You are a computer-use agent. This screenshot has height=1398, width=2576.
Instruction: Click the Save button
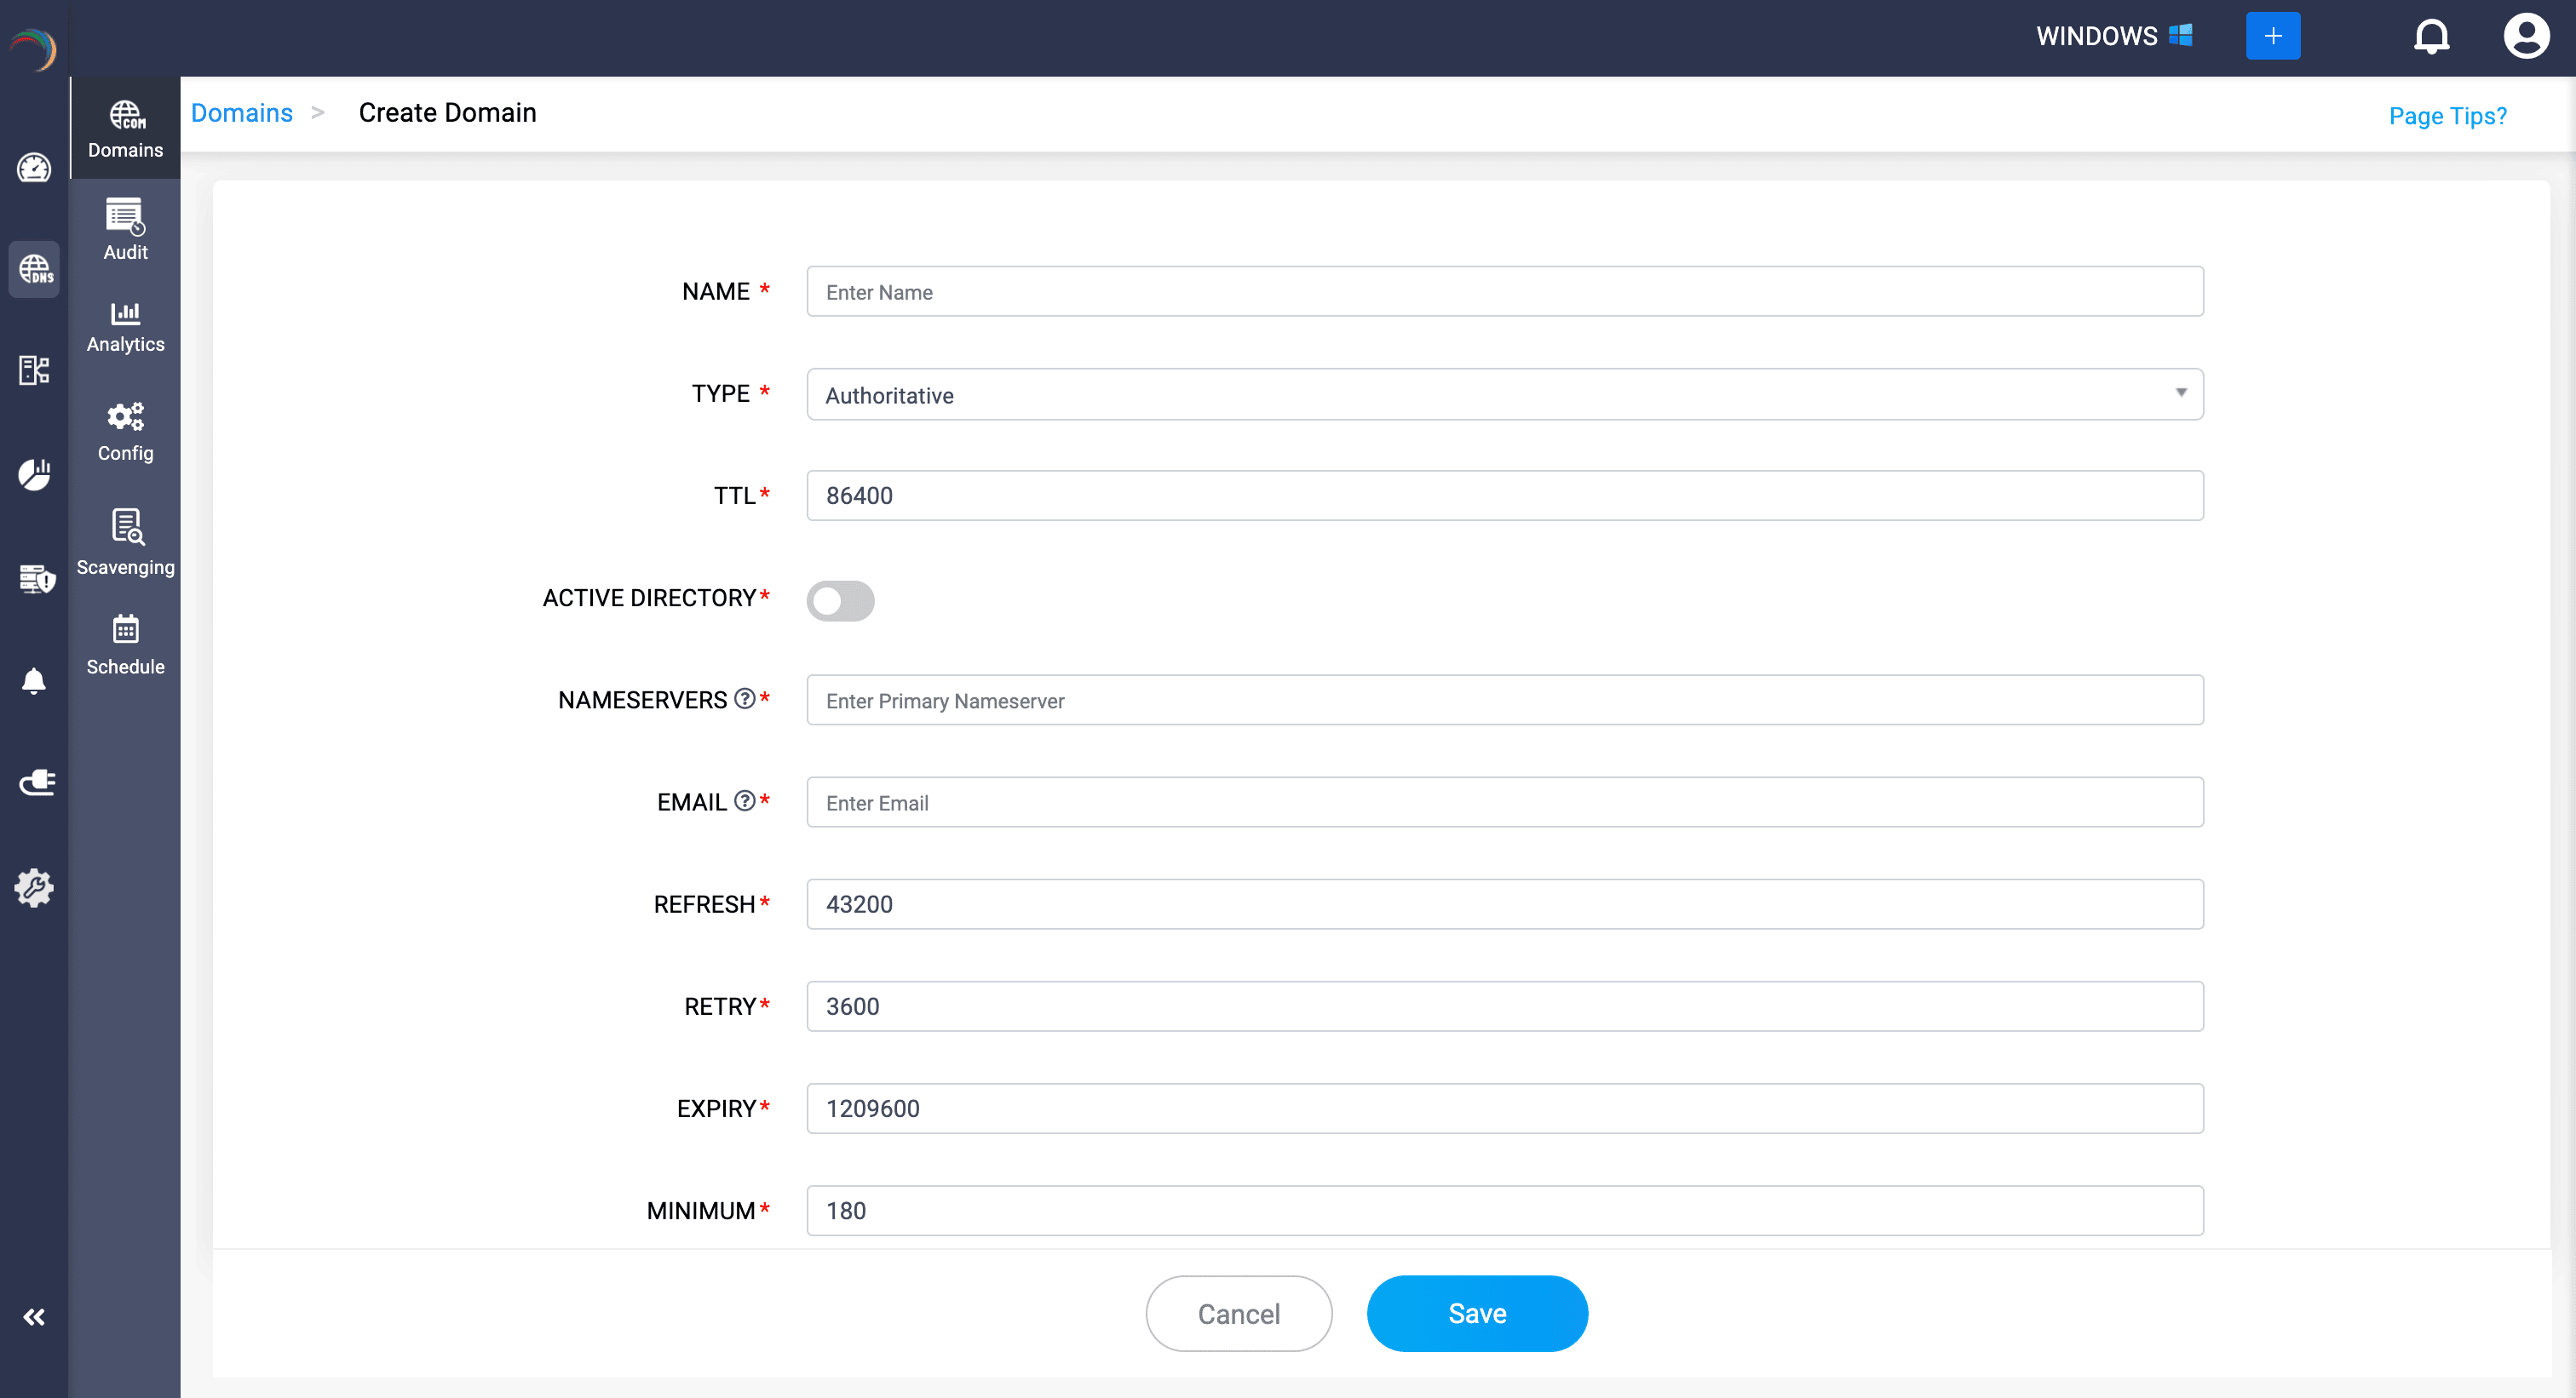click(1476, 1313)
